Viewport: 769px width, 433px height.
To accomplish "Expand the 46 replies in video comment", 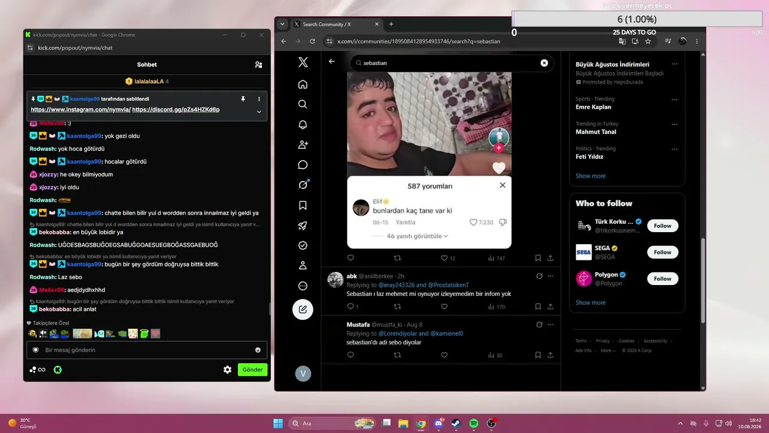I will (x=418, y=236).
